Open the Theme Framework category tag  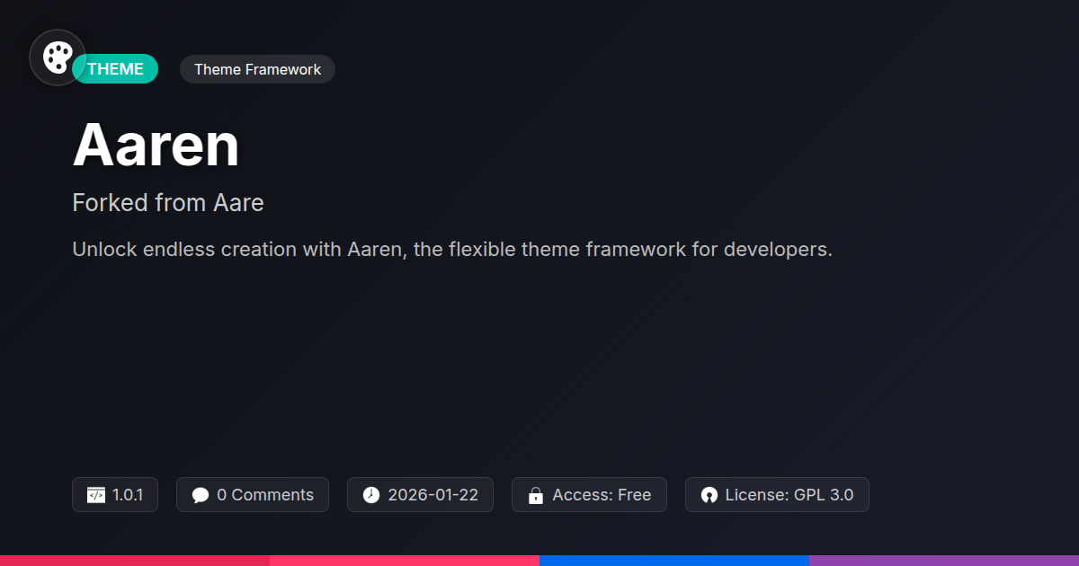coord(257,69)
